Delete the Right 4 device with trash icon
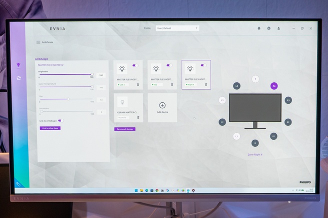The height and width of the screenshot is (218, 328). [x=206, y=84]
